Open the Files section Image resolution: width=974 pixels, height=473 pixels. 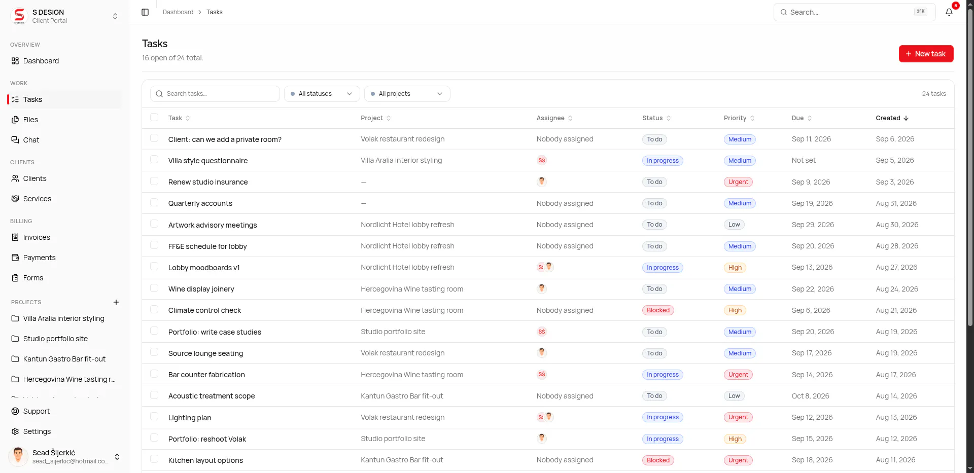tap(65, 120)
